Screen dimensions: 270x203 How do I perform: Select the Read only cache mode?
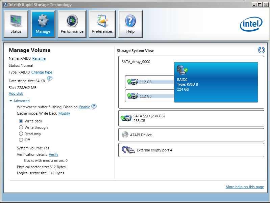21,134
